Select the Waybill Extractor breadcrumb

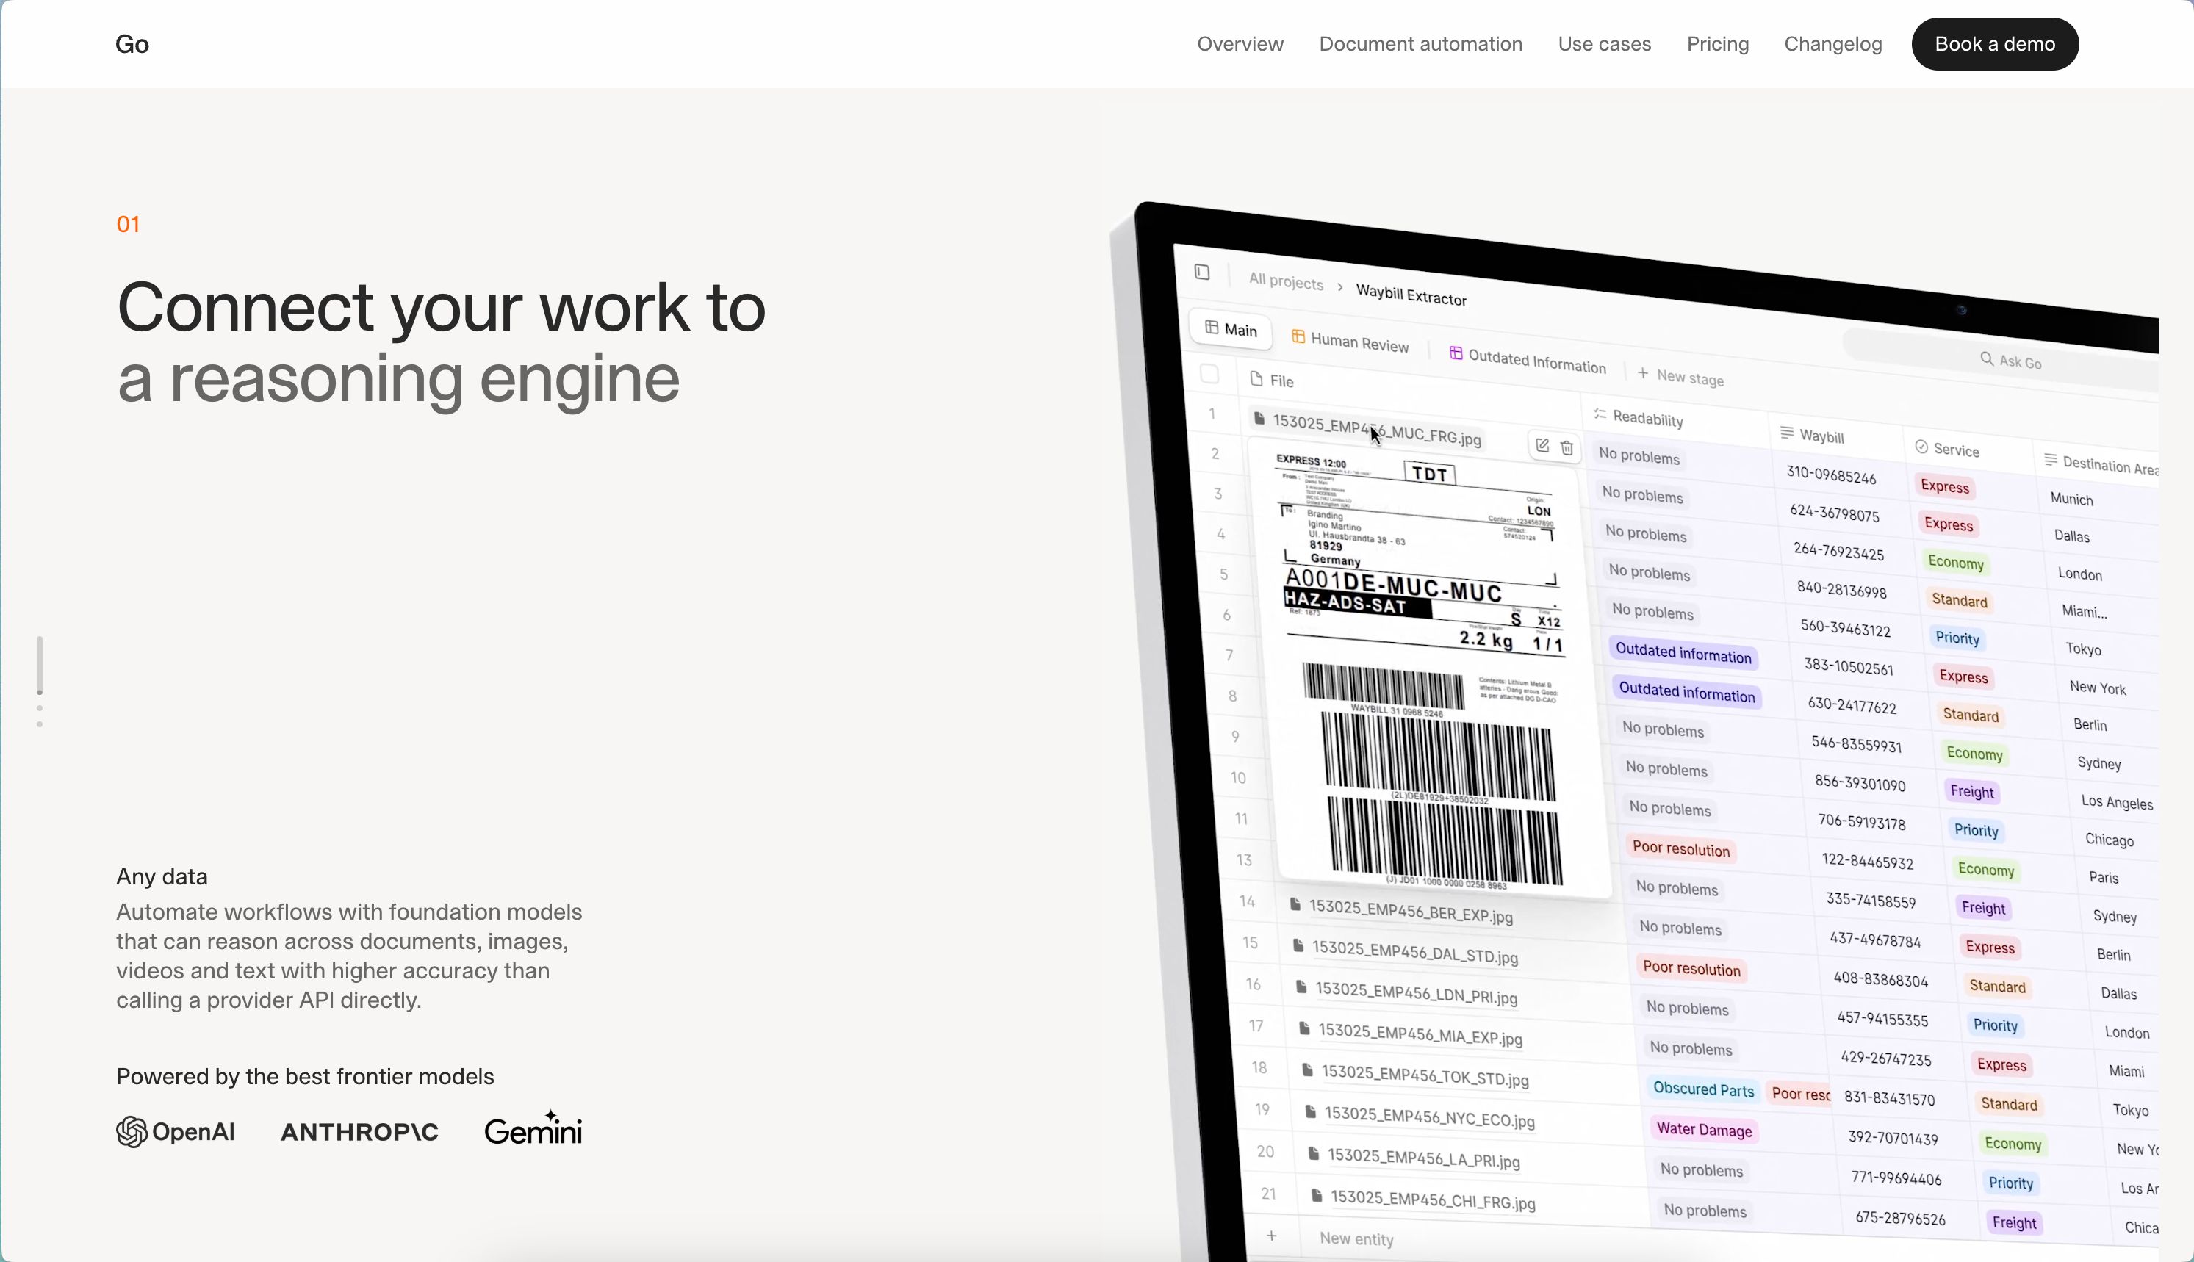[1410, 295]
